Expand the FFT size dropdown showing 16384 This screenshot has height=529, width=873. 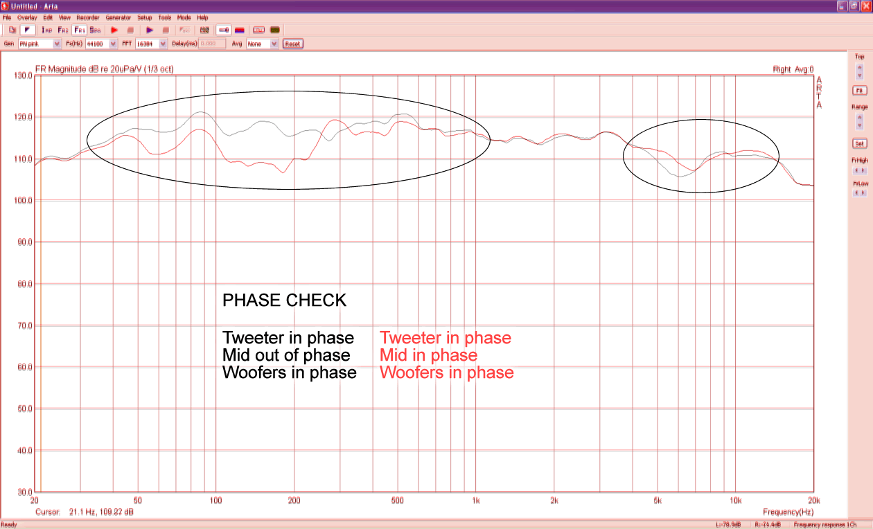click(164, 44)
